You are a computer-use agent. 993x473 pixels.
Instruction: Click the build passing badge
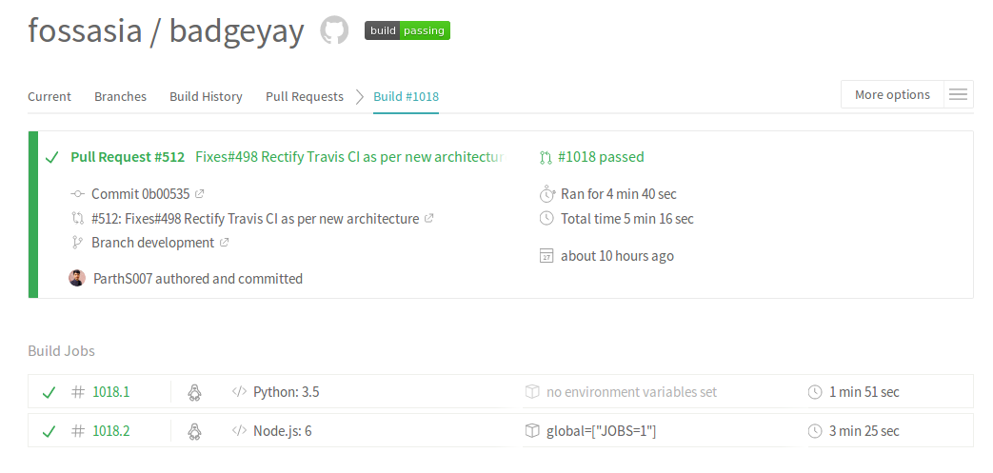[x=407, y=30]
